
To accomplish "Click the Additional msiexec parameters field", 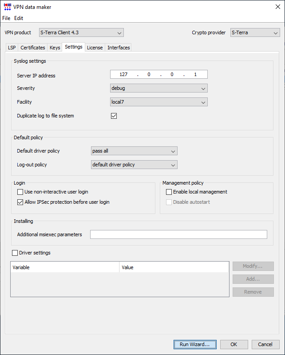I will coord(178,234).
